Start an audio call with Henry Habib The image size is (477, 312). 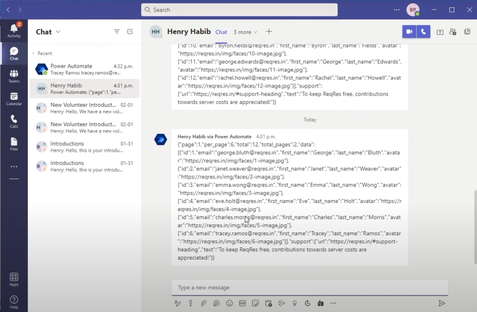[423, 32]
